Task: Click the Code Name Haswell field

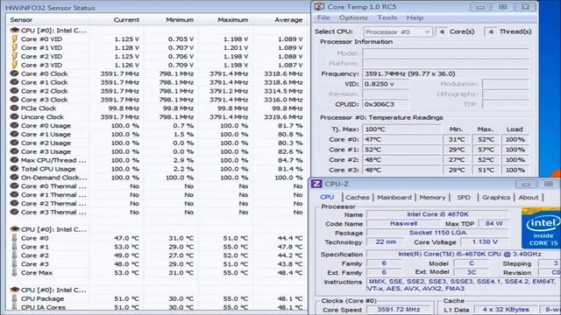Action: (x=403, y=224)
